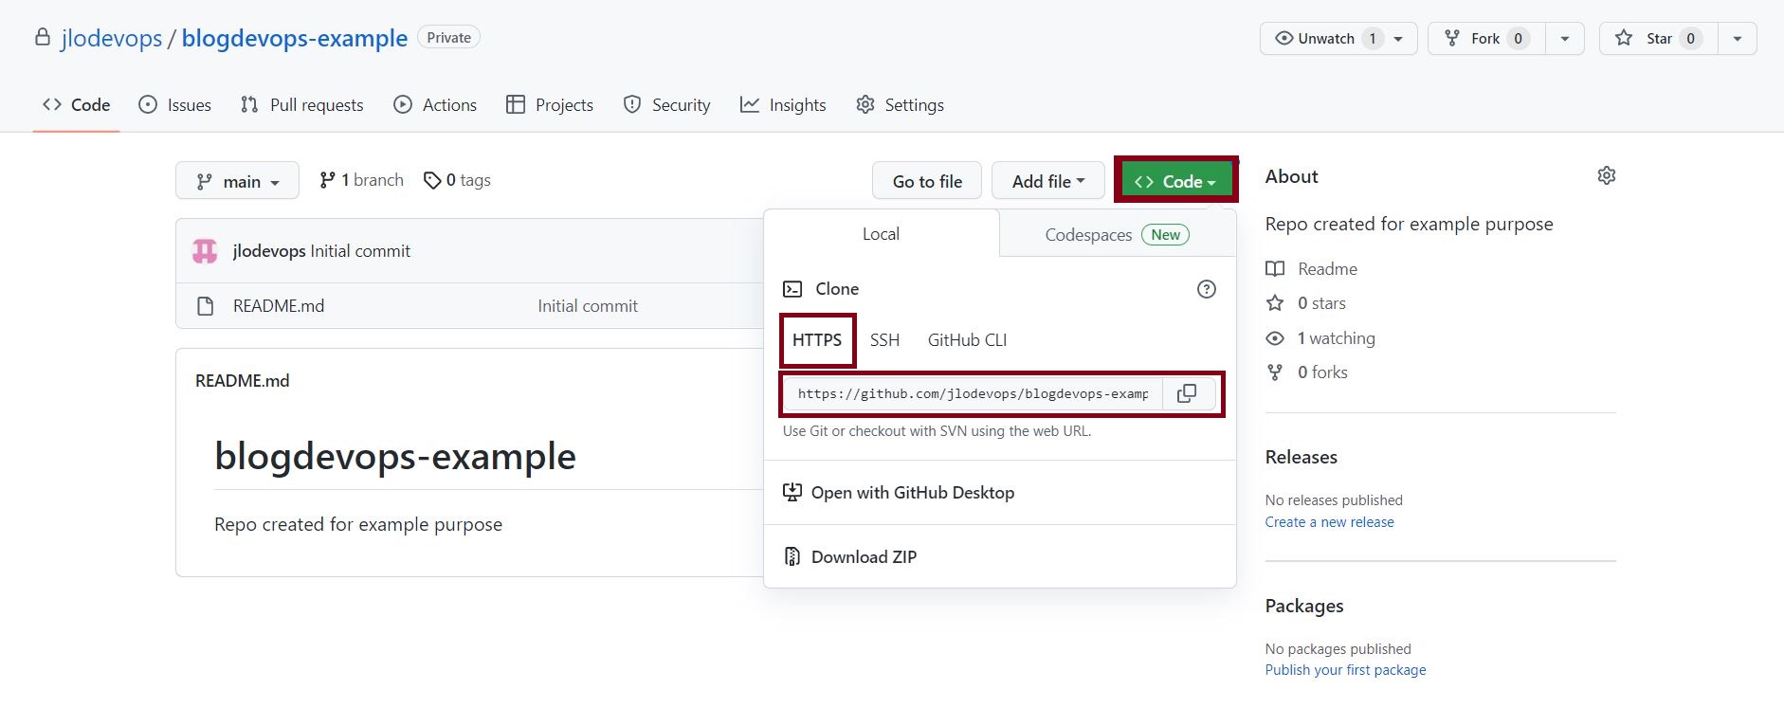The width and height of the screenshot is (1784, 726).
Task: Open the Code tab
Action: tap(77, 105)
